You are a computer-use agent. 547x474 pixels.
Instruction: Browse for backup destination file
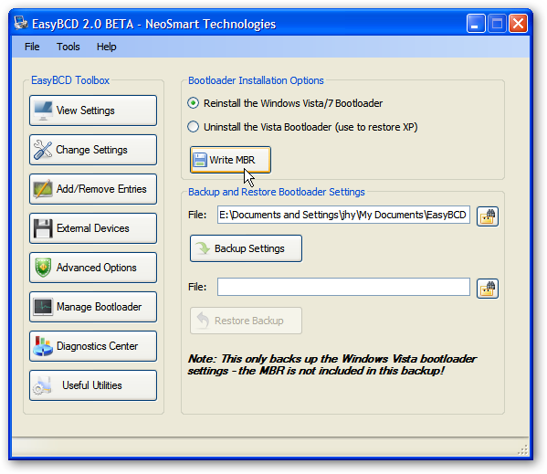[x=488, y=216]
